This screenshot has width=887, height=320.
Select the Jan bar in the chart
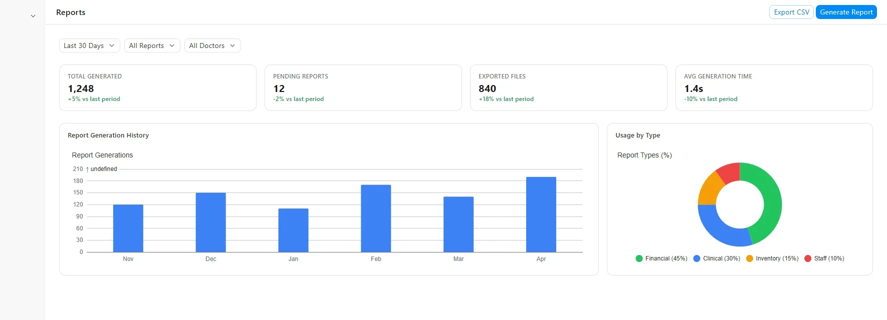point(293,230)
